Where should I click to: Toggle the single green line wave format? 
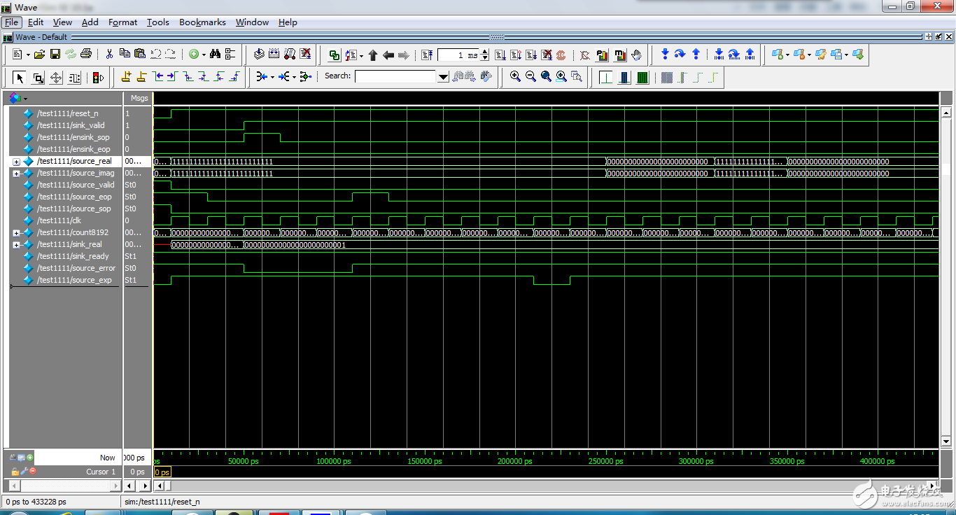[x=606, y=78]
